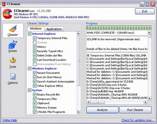Click the settings list vertical scrollbar thumb
This screenshot has height=124, width=157.
pyautogui.click(x=79, y=61)
